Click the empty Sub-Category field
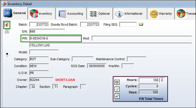 coord(83,59)
